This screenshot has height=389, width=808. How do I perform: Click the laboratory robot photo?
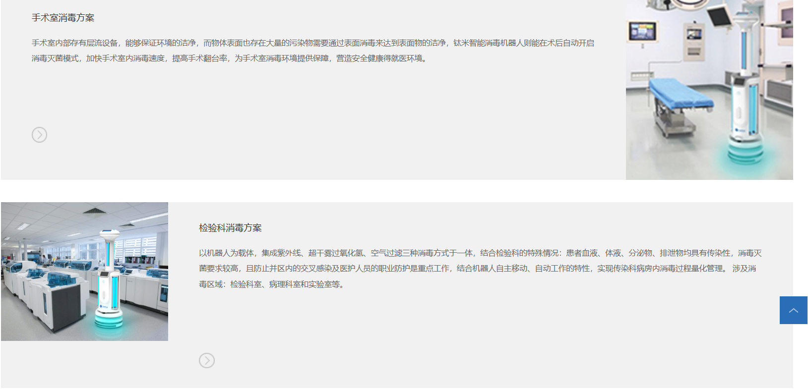pos(84,271)
